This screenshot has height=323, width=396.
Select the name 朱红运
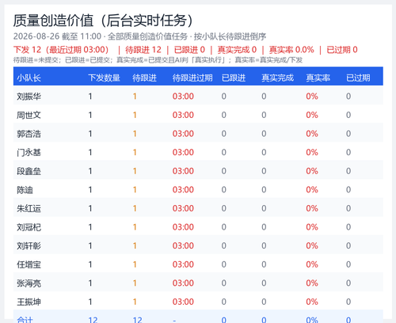pyautogui.click(x=29, y=208)
